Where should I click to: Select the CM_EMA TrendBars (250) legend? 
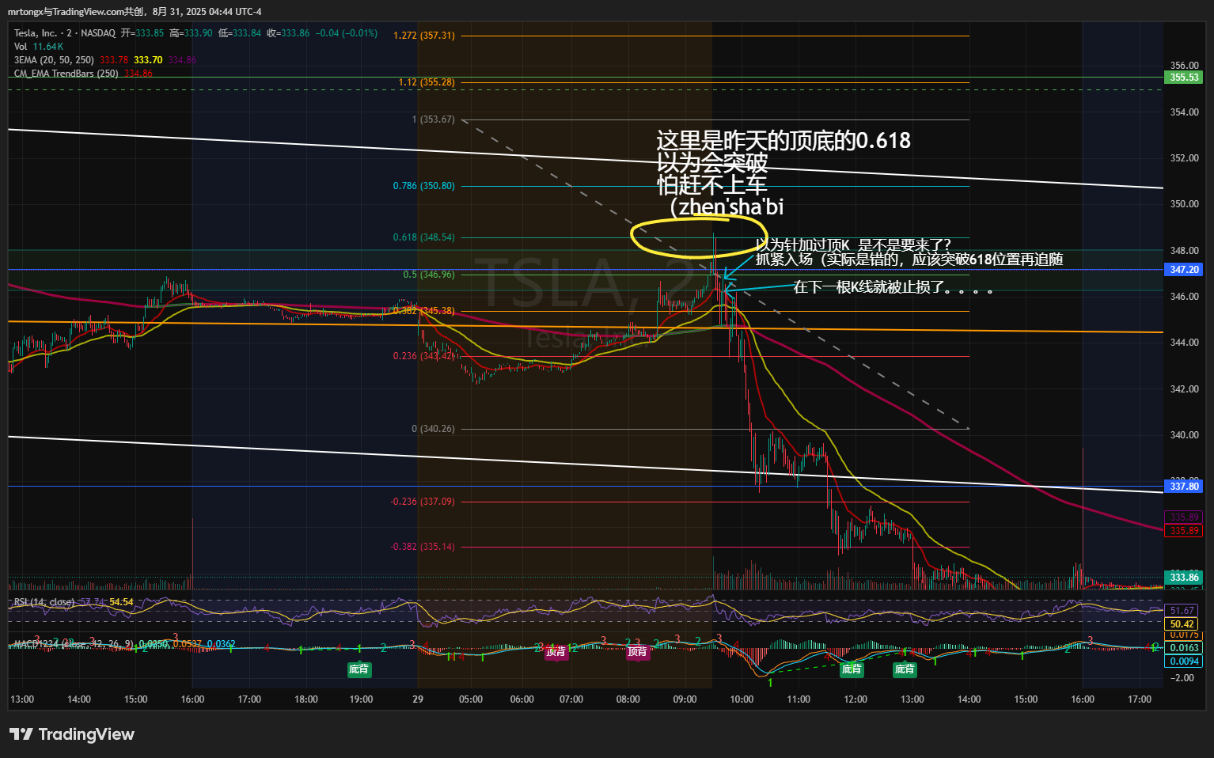point(66,74)
